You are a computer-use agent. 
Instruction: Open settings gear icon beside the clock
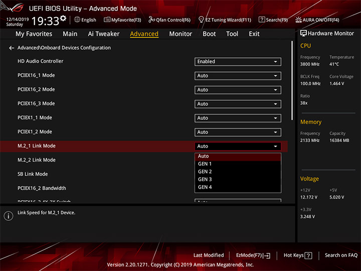(63, 18)
